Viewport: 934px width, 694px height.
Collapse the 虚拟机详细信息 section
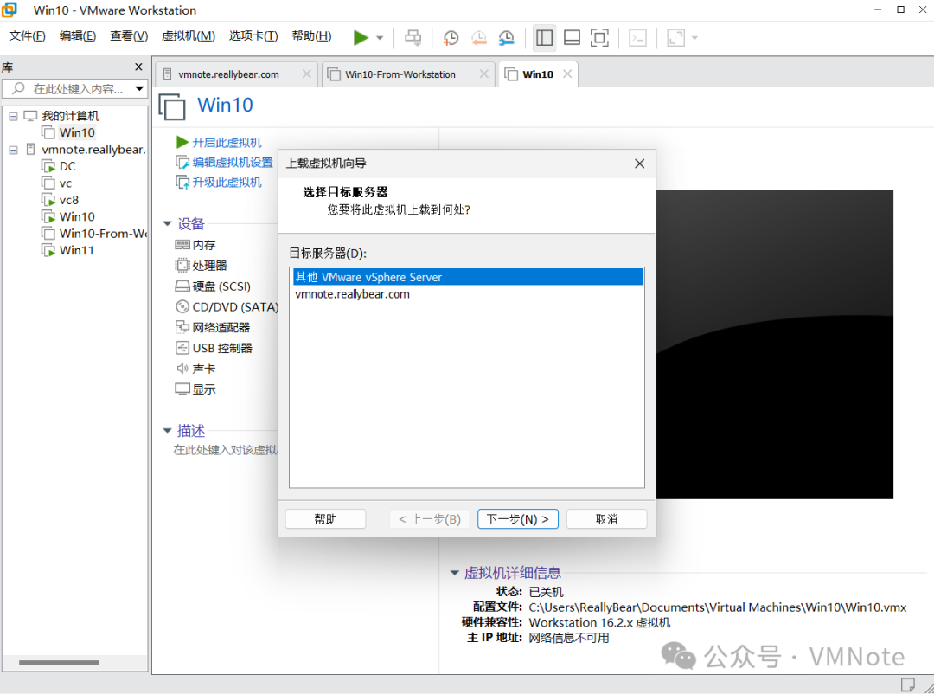click(x=455, y=573)
